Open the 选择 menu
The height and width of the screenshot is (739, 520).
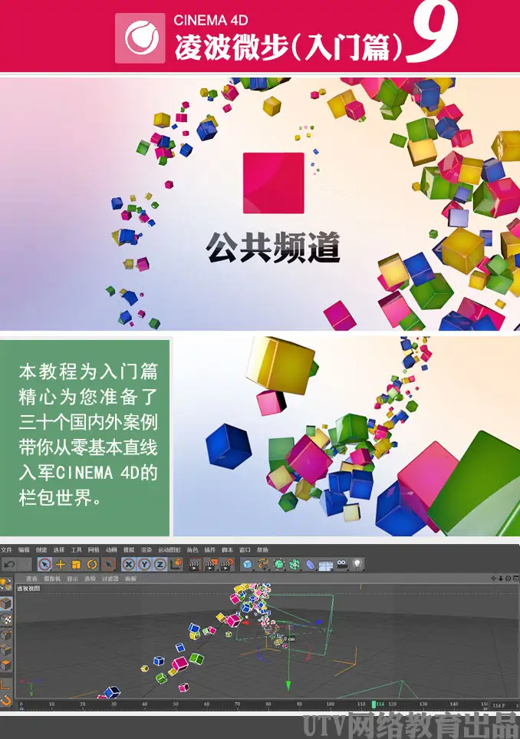tap(59, 549)
